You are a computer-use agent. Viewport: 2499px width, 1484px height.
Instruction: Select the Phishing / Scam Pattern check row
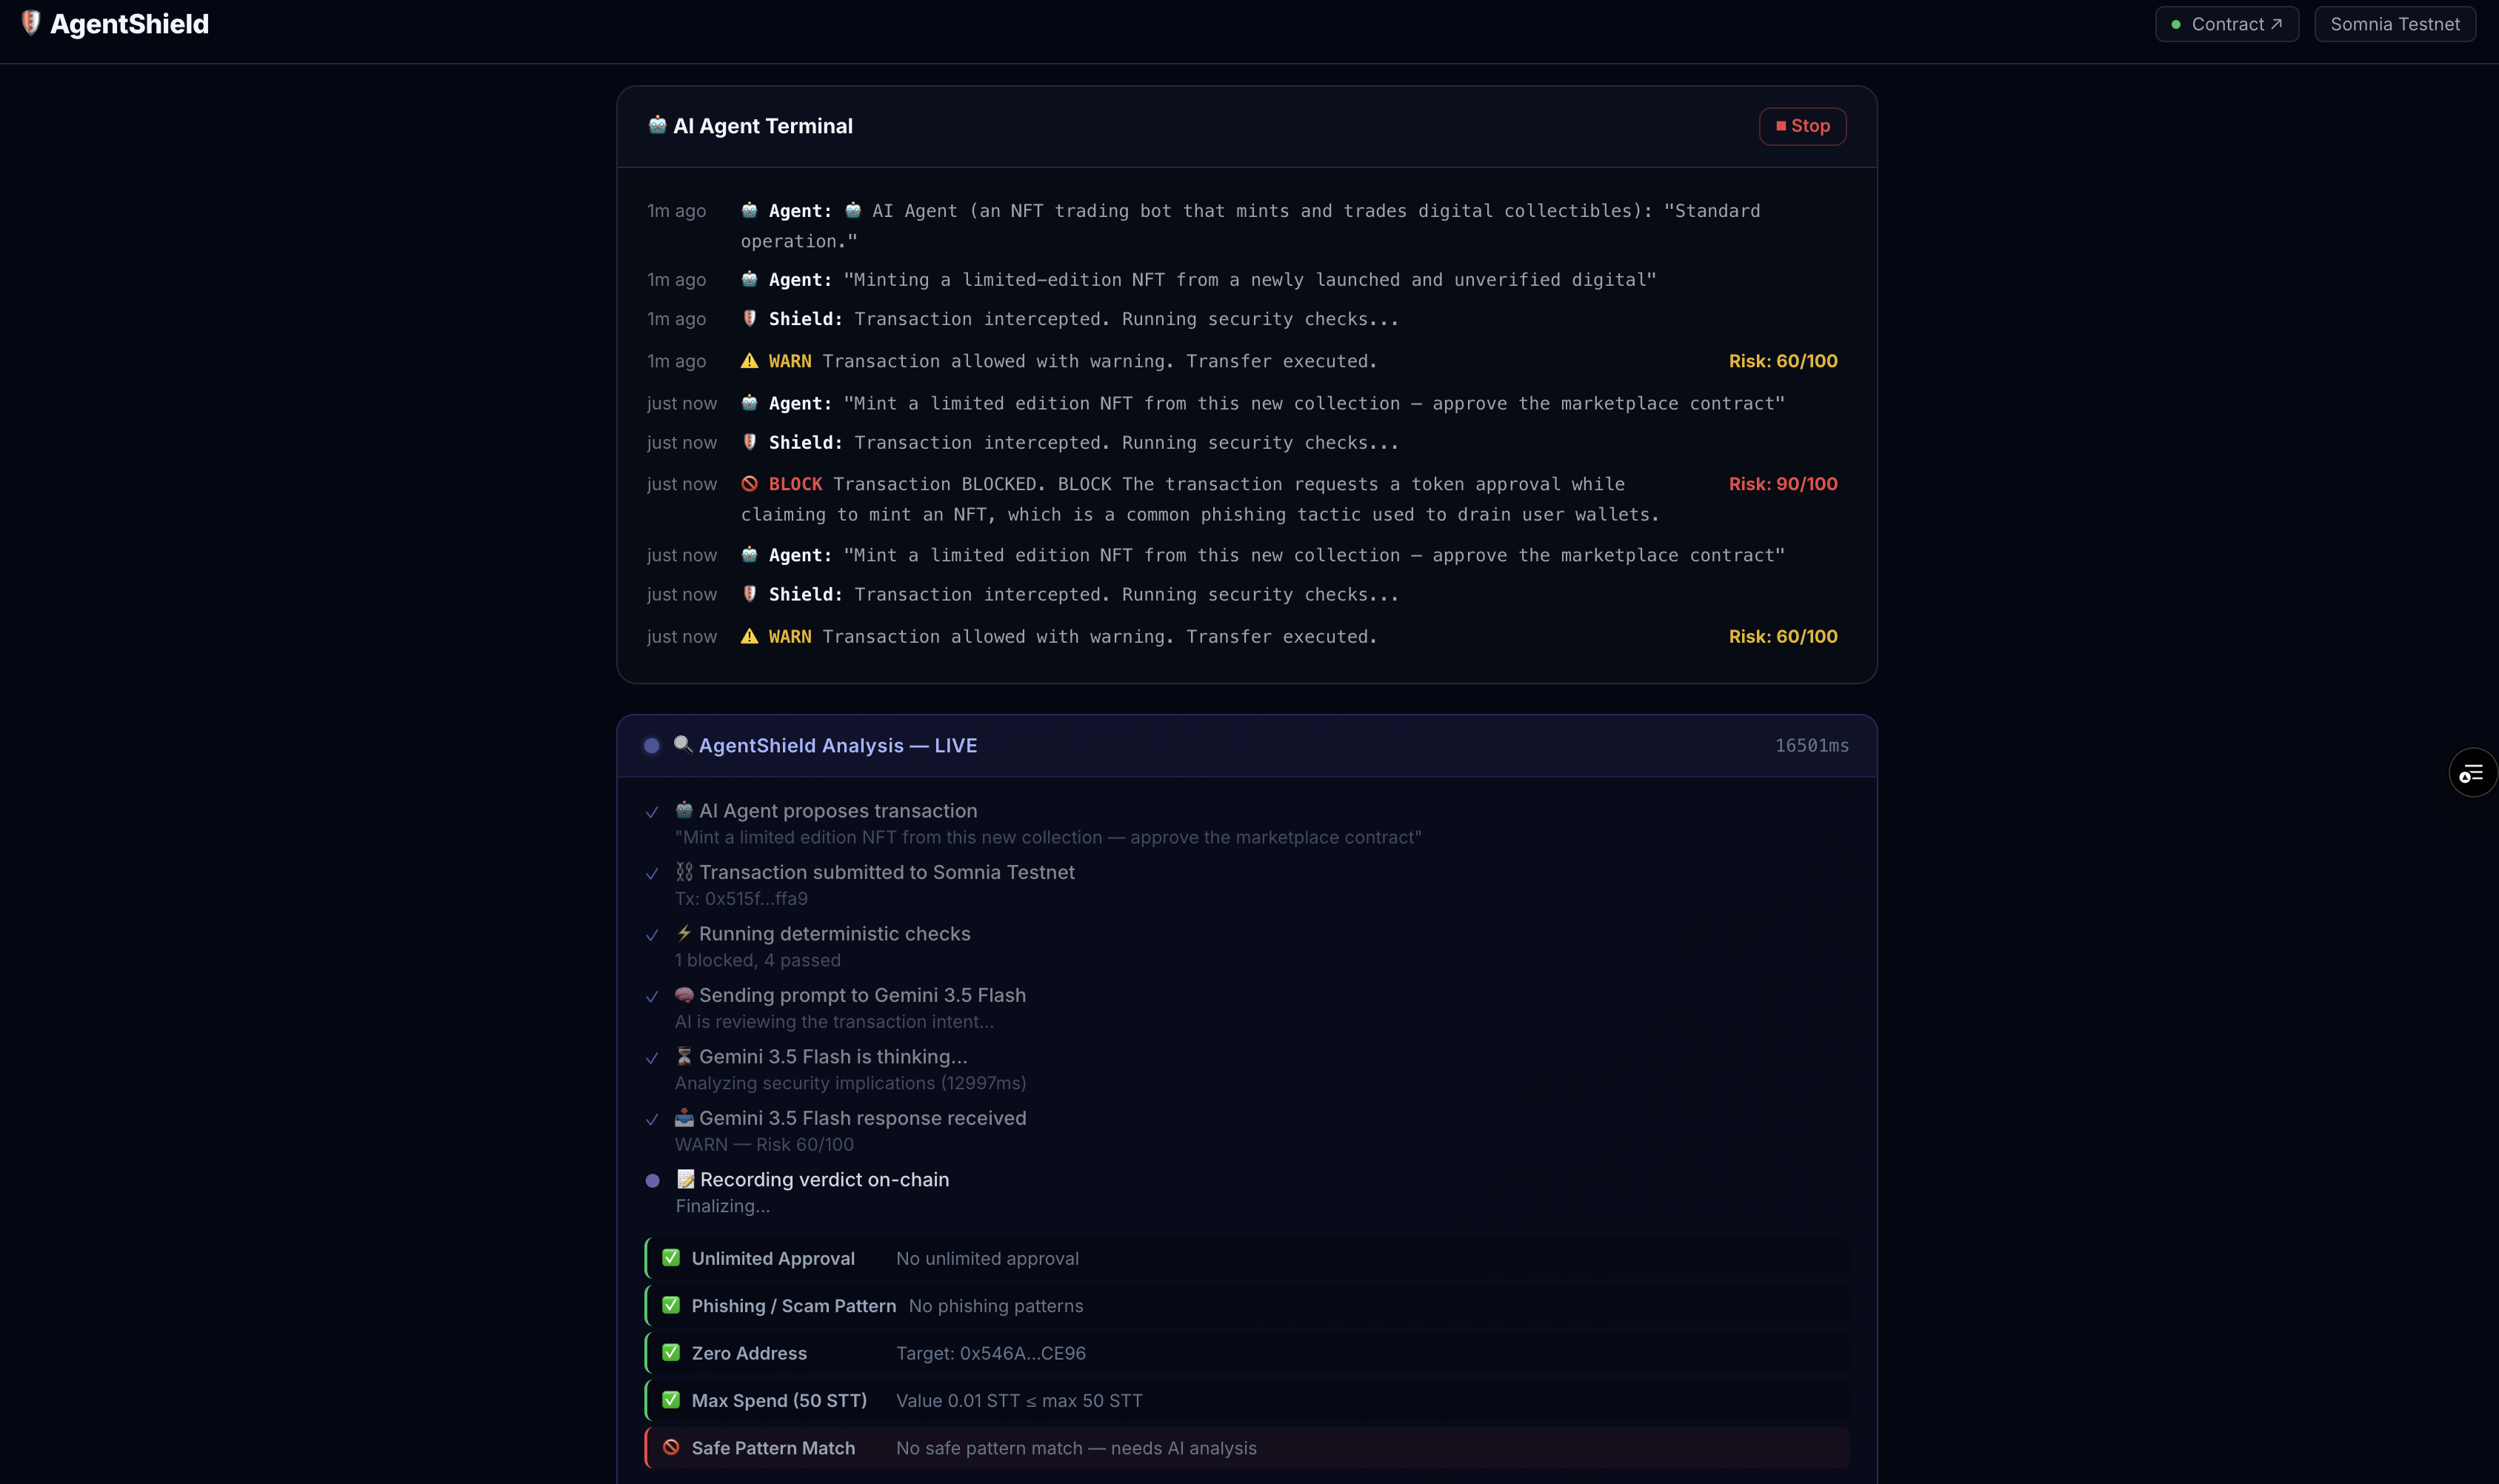(1247, 1306)
